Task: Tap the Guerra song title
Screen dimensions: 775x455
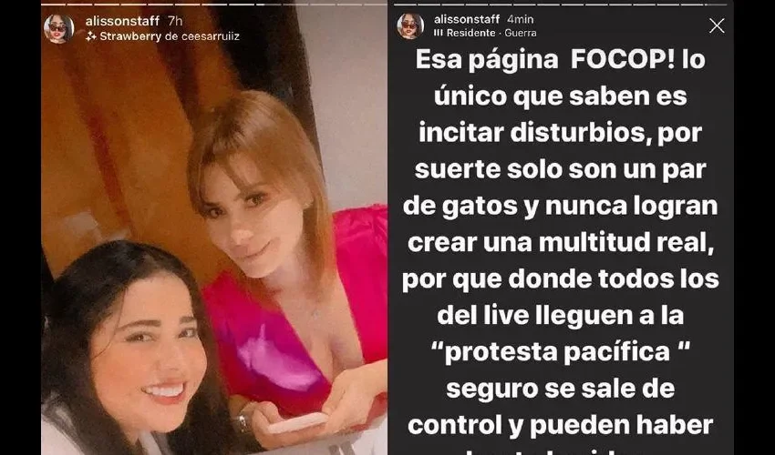Action: click(x=521, y=33)
